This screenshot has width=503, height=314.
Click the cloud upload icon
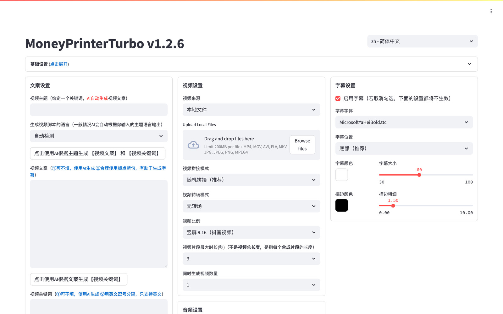[193, 145]
